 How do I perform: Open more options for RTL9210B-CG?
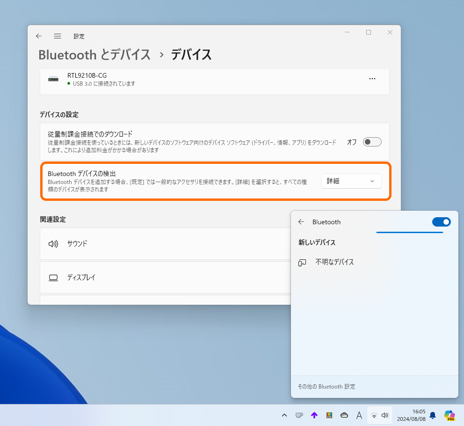tap(372, 79)
